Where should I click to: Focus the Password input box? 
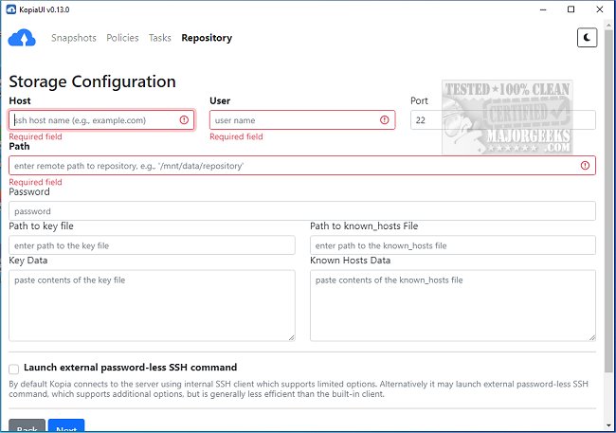point(302,211)
